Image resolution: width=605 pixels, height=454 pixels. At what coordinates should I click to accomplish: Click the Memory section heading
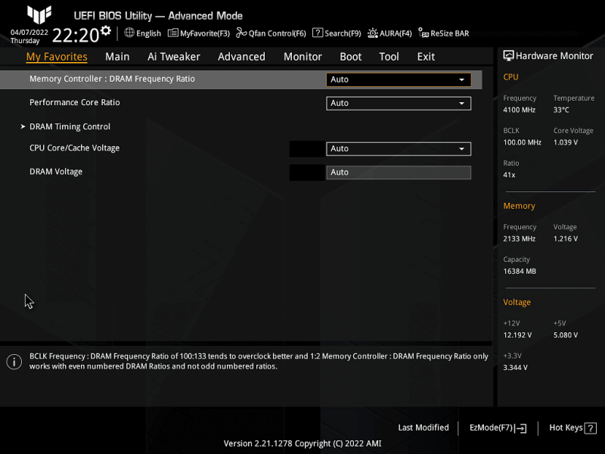pos(520,206)
